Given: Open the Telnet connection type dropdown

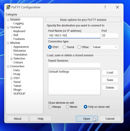Looking at the screenshot, I should click(105, 47).
